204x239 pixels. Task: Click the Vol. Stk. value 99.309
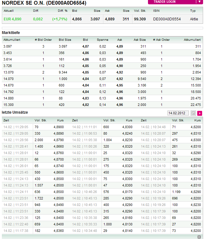pos(140,19)
